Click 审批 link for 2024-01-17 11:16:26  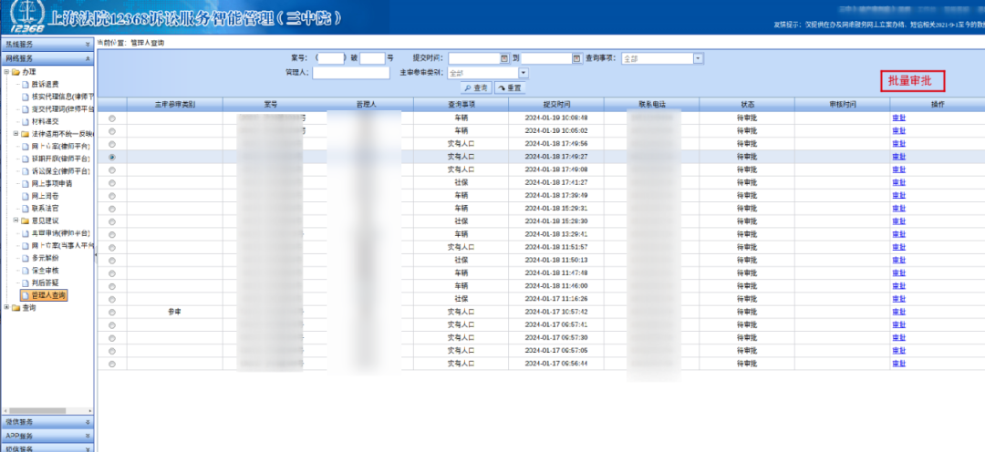click(899, 300)
